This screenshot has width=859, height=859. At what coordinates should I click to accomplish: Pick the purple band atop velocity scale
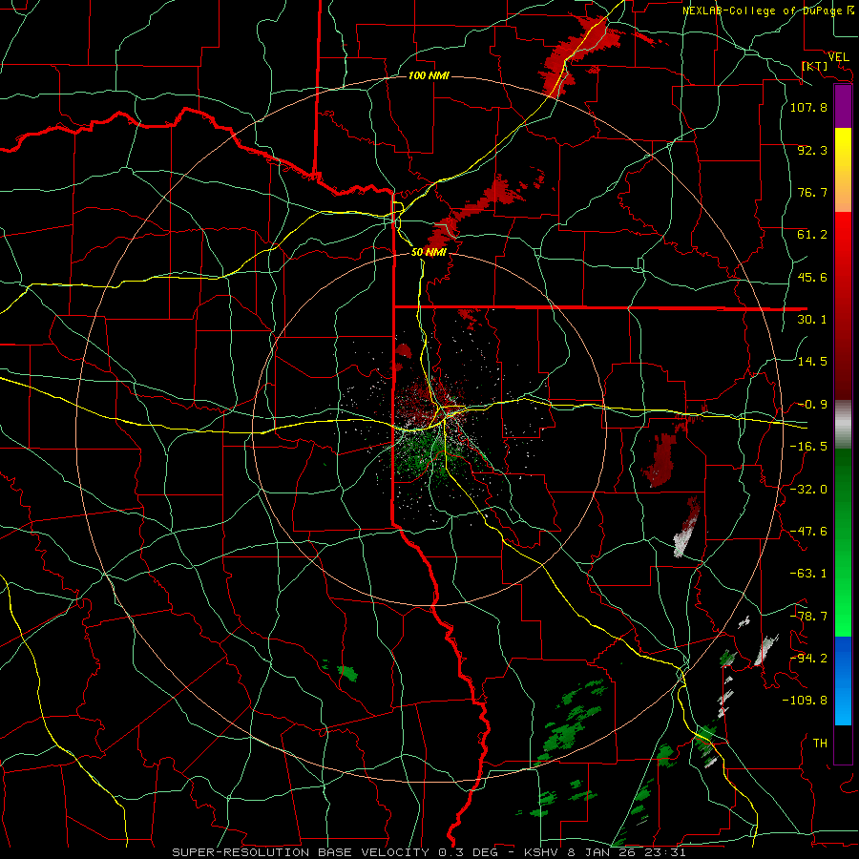843,107
